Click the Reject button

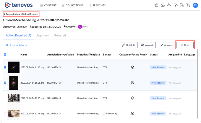(185, 45)
